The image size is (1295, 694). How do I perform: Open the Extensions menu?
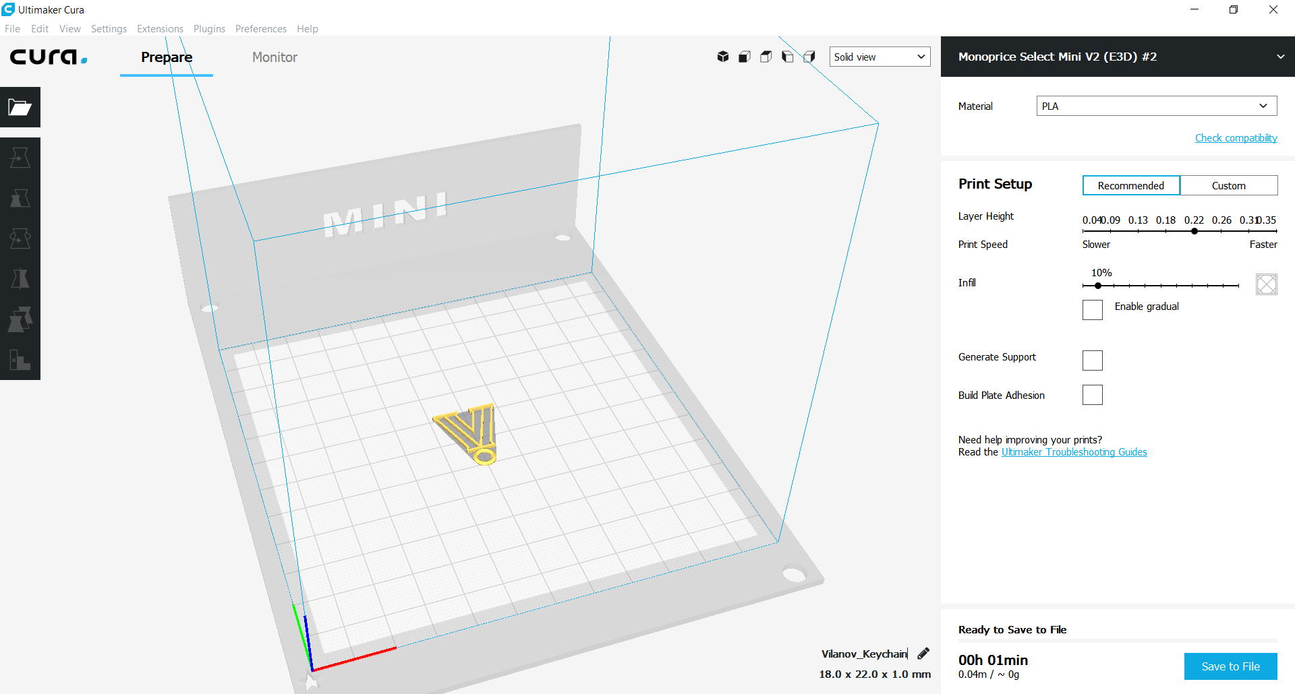(160, 29)
